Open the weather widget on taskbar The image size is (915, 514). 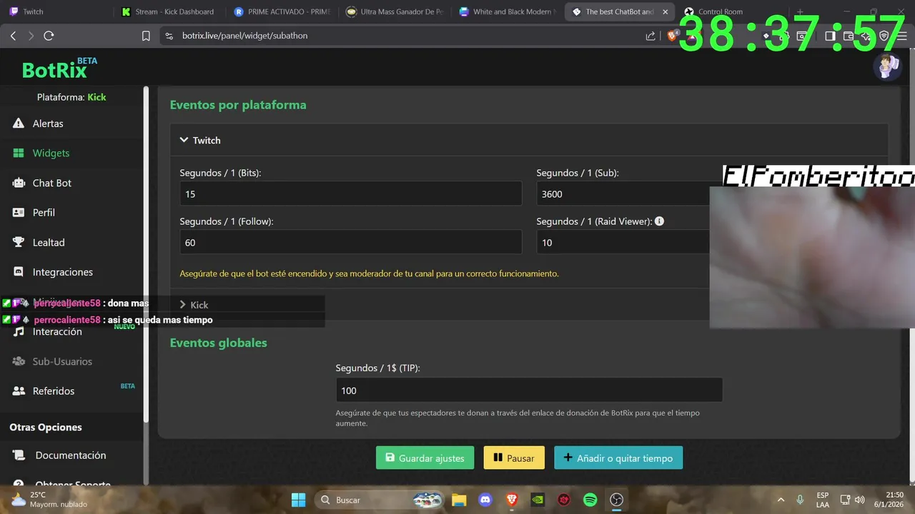coord(49,499)
